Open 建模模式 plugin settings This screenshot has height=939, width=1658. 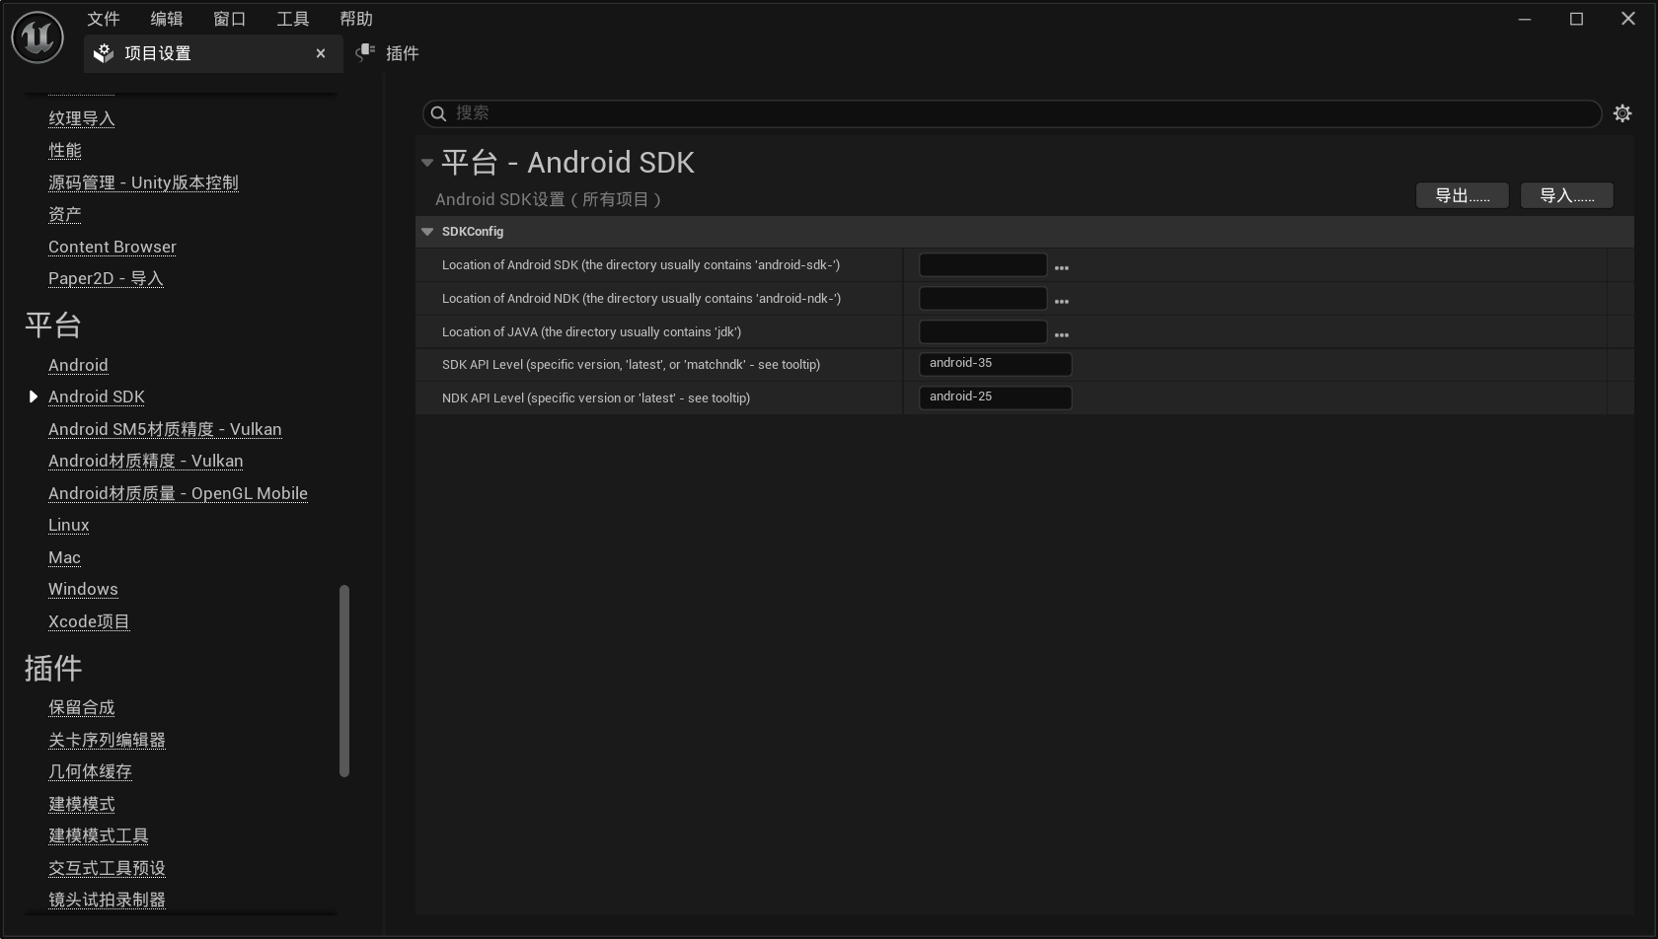click(82, 804)
